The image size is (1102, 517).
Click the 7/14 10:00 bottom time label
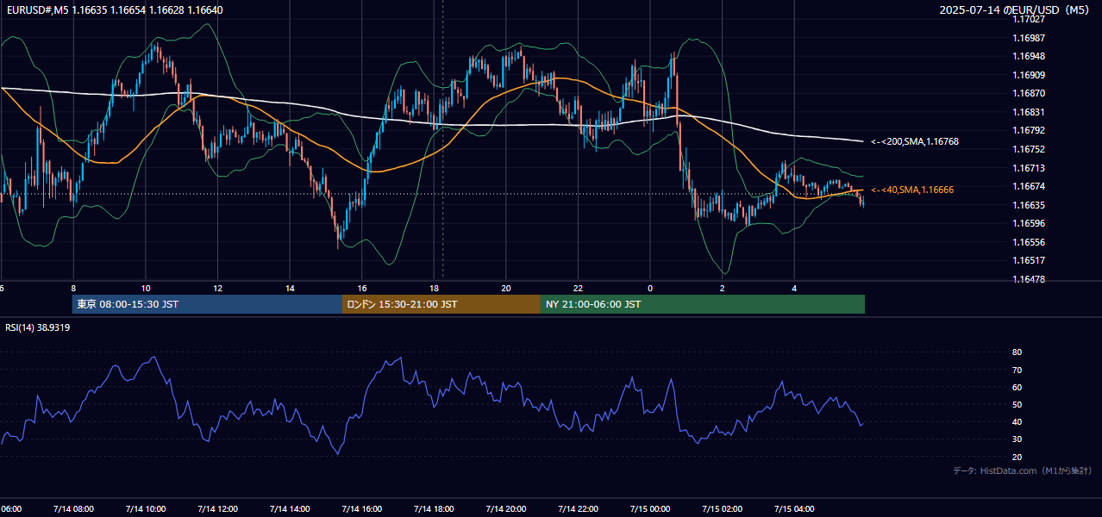click(146, 508)
